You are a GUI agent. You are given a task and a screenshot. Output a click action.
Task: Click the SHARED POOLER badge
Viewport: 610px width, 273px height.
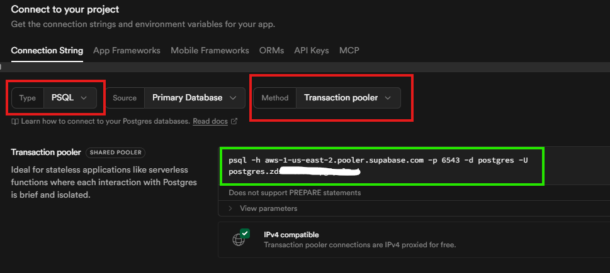[x=116, y=153]
